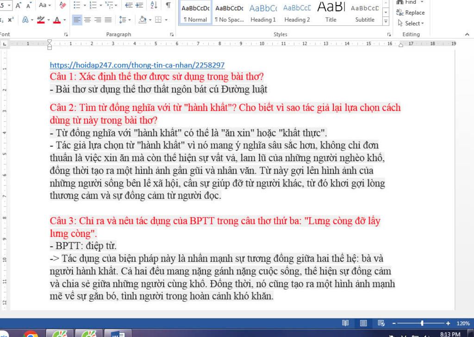Viewport: 474px width, 337px height.
Task: Toggle show paragraph marks
Action: click(168, 5)
